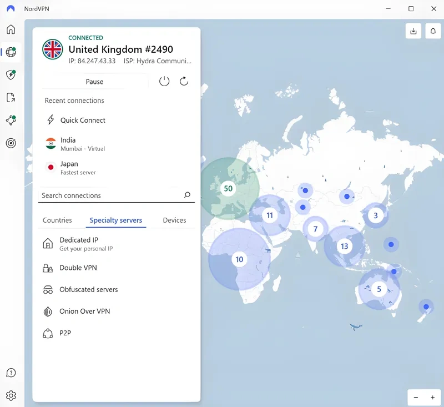Select Onion Over VPN option
The width and height of the screenshot is (444, 407).
coord(117,311)
